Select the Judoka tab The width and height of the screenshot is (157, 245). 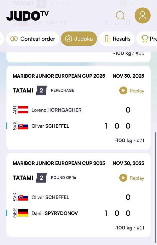[79, 39]
